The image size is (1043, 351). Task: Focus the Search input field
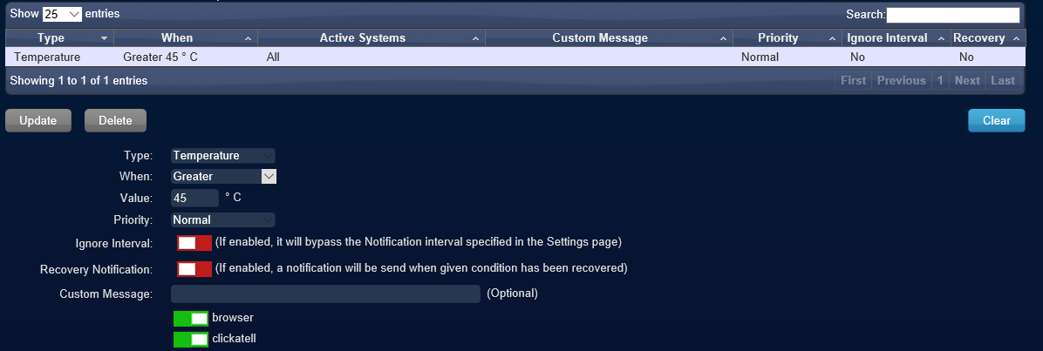tap(952, 15)
